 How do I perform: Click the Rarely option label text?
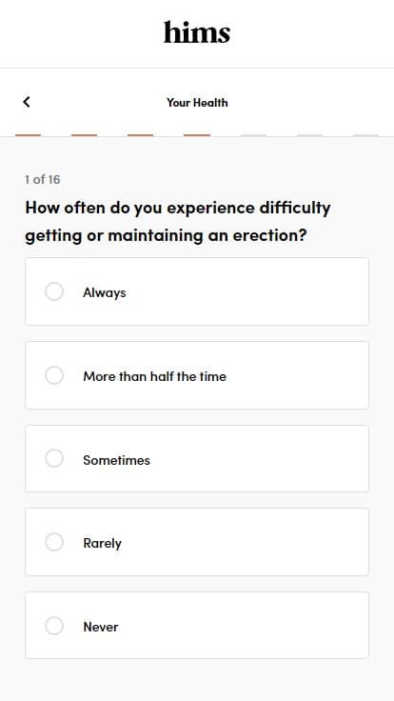102,543
